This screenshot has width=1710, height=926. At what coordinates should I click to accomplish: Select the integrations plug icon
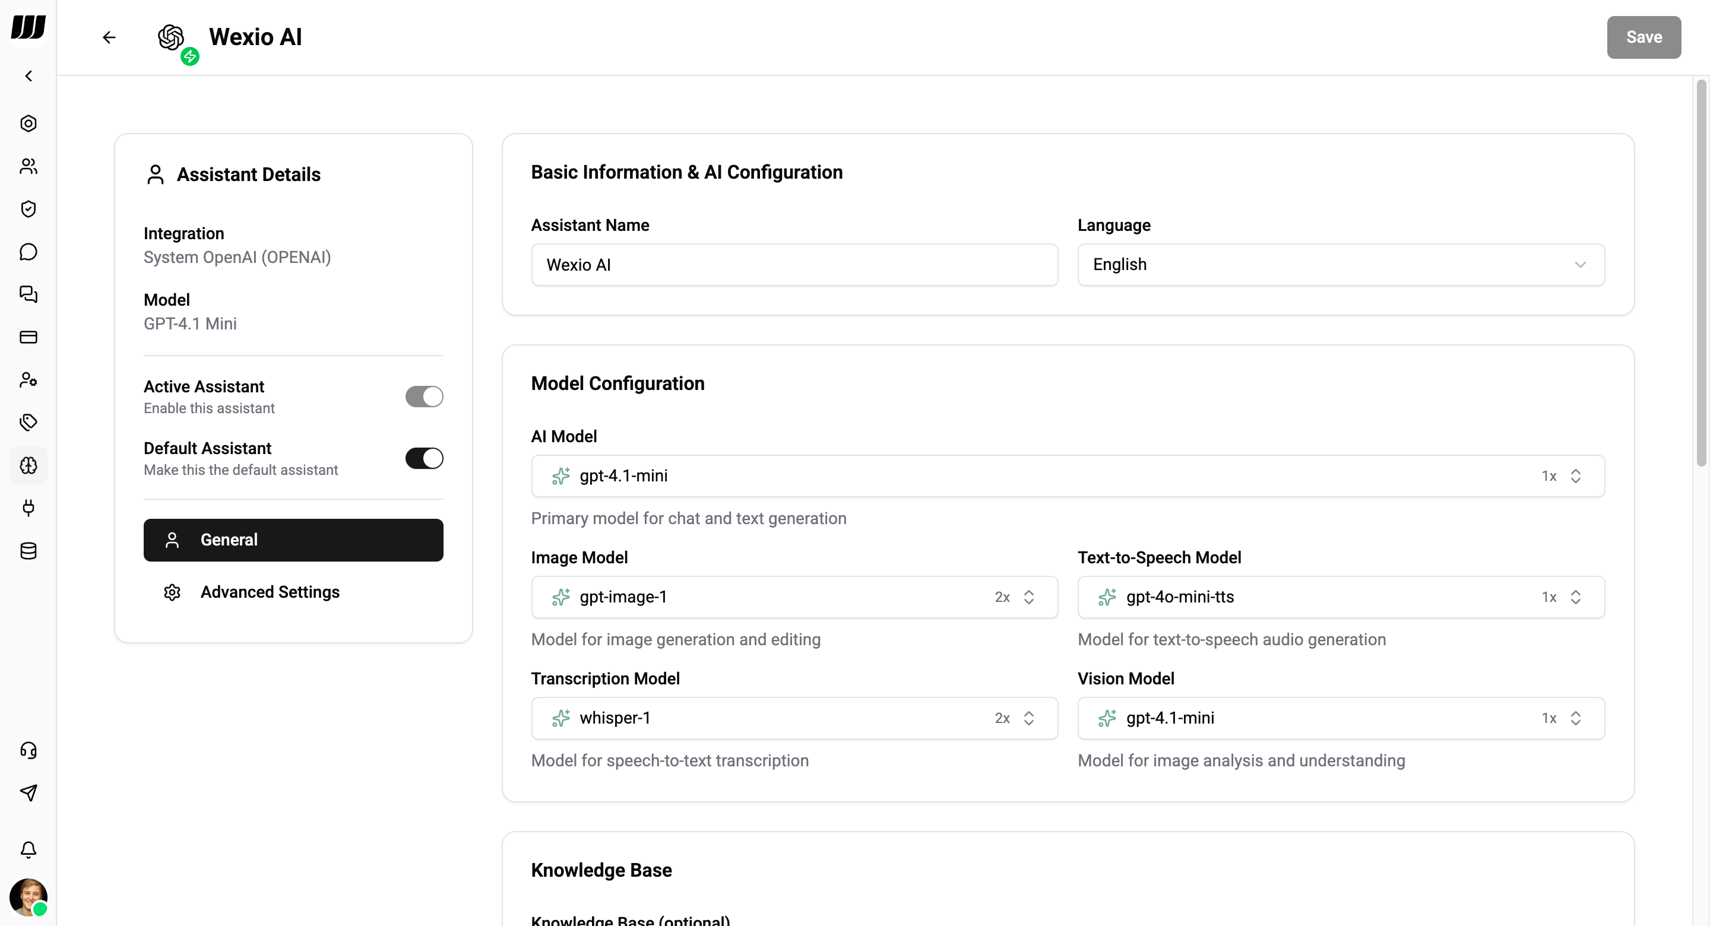tap(28, 509)
